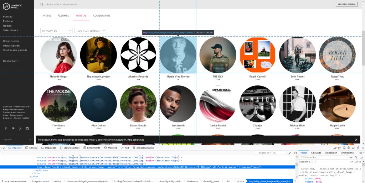This screenshot has height=183, width=365.
Task: Open Jamendo's Twitter page icon
Action: [x=13, y=128]
